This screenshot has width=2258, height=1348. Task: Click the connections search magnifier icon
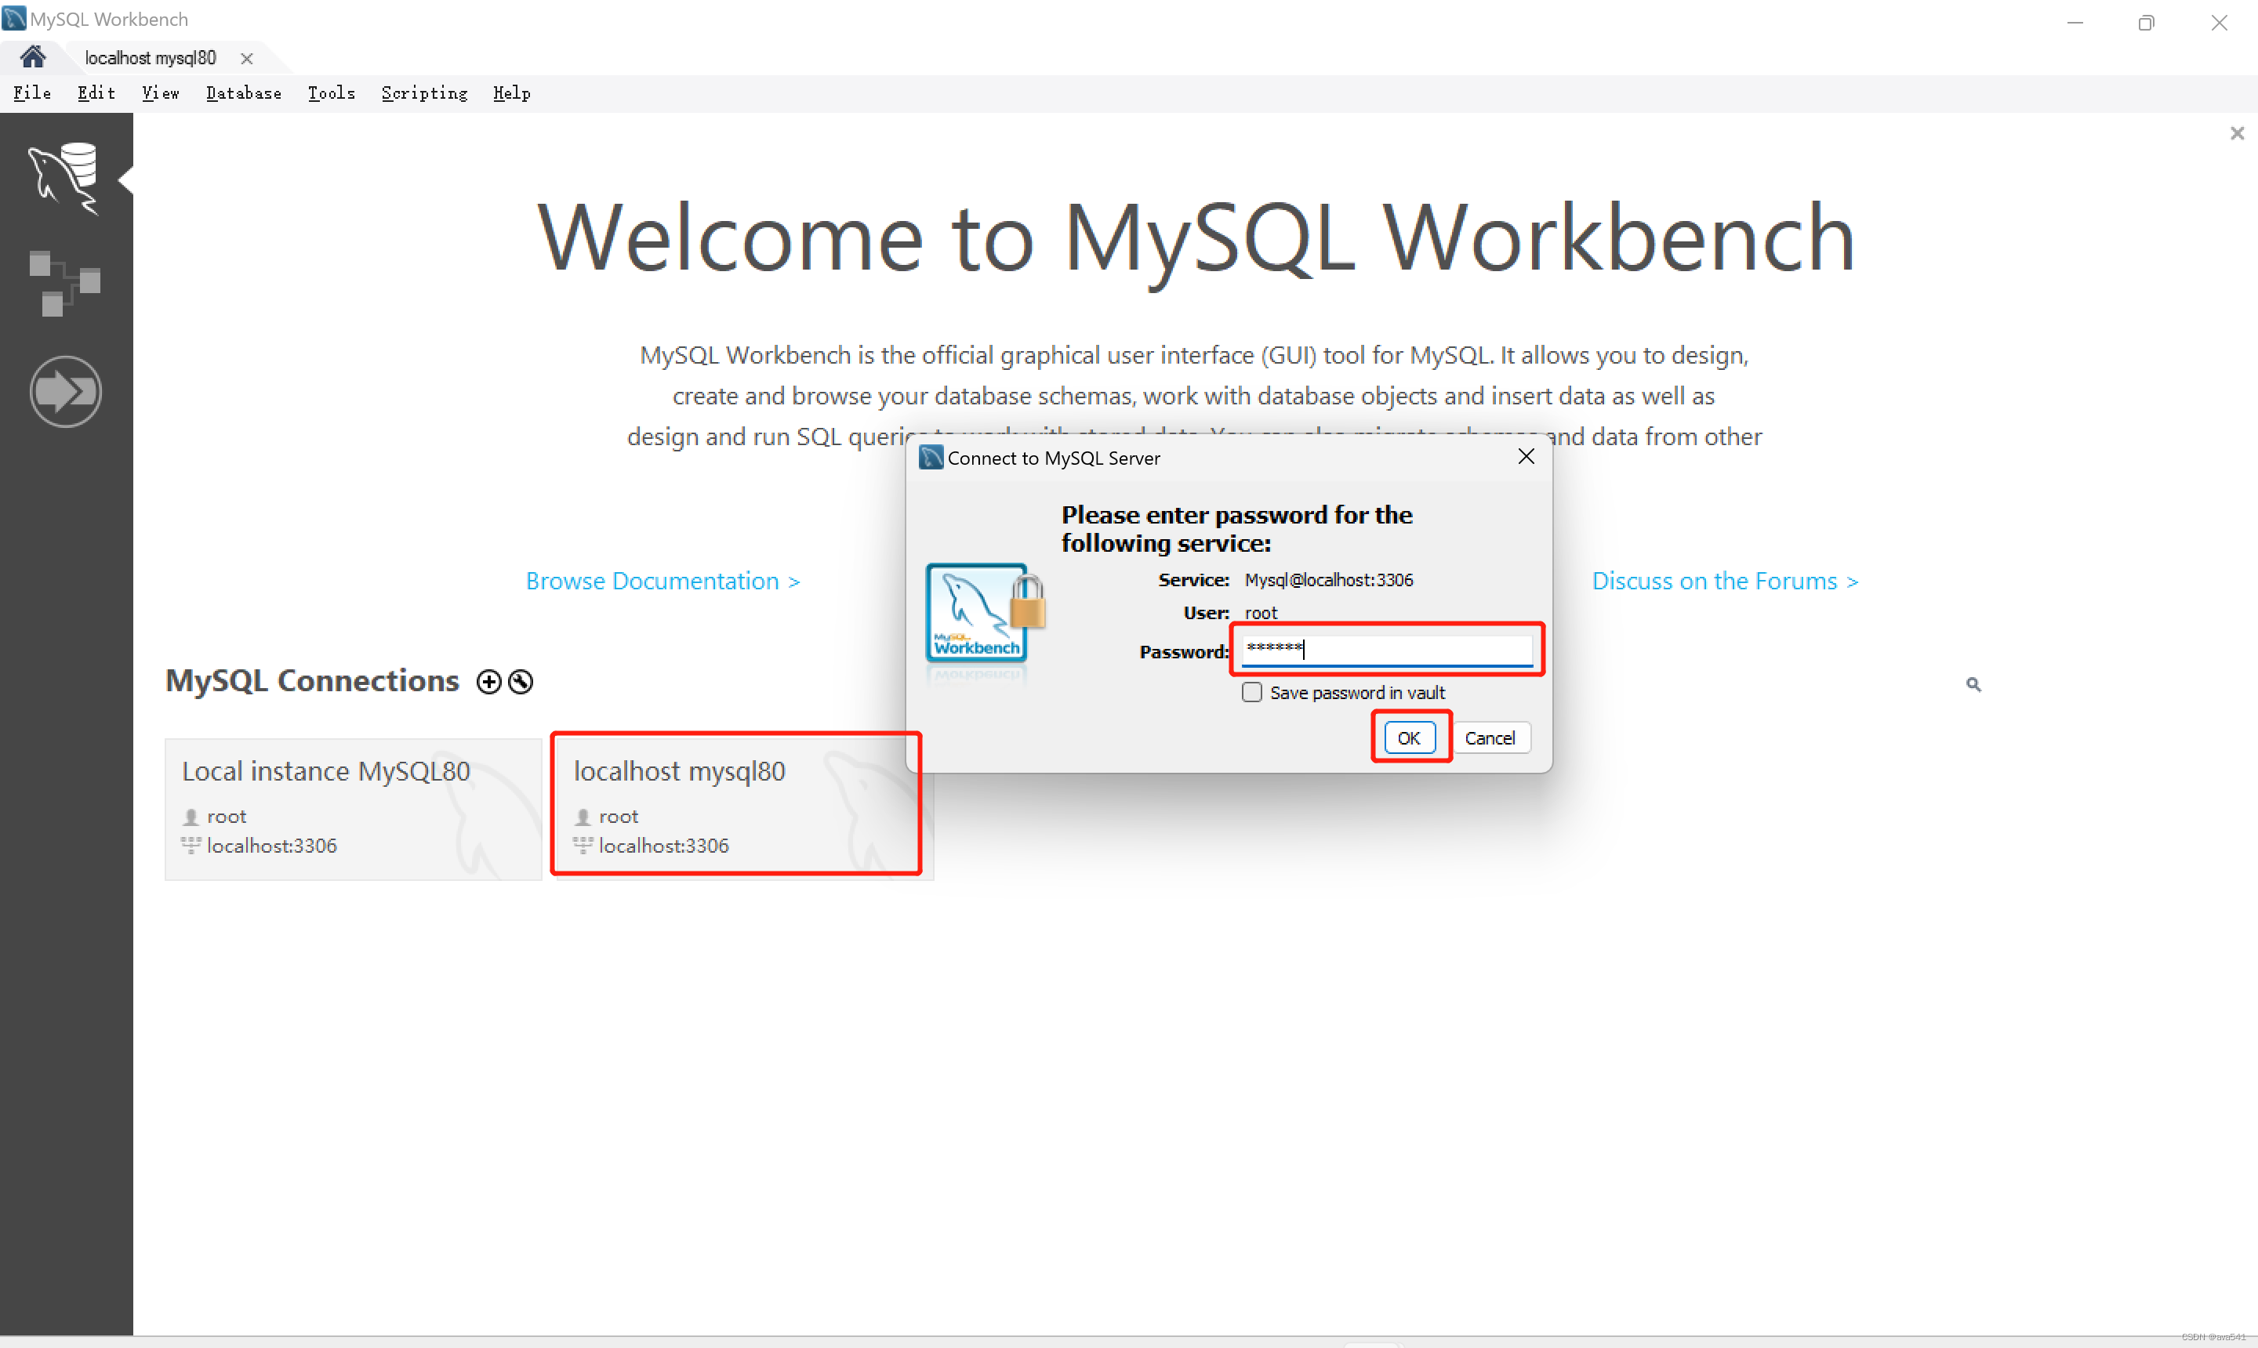coord(1973,684)
